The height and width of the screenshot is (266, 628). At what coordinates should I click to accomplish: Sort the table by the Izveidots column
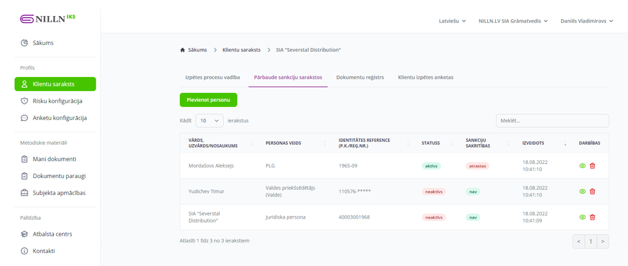click(x=534, y=143)
